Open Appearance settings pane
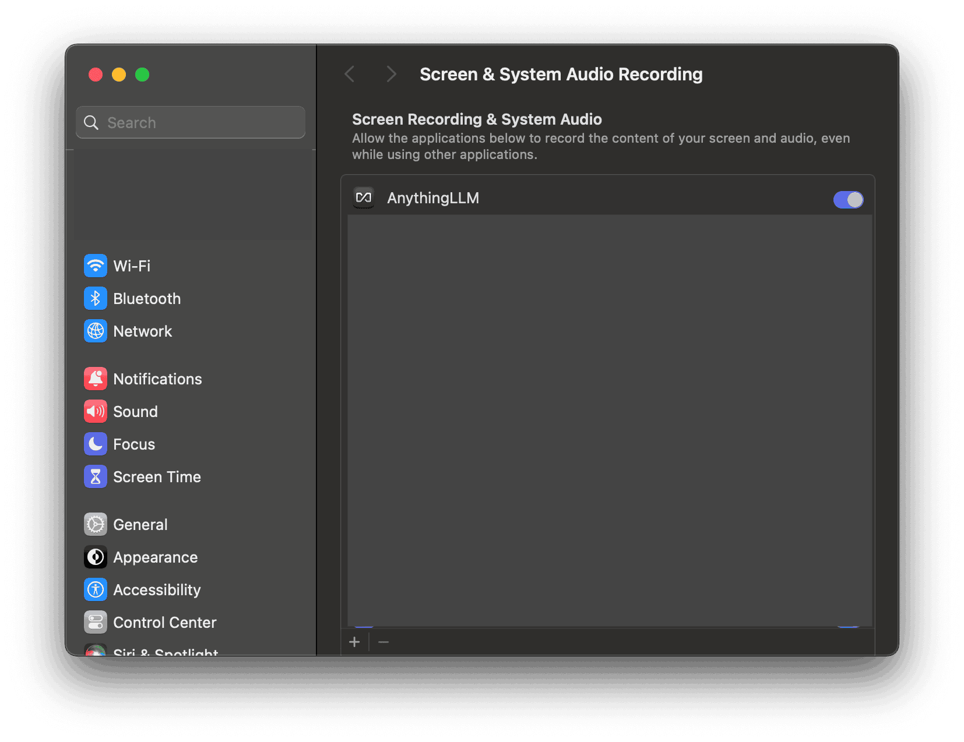The height and width of the screenshot is (742, 964). point(155,557)
